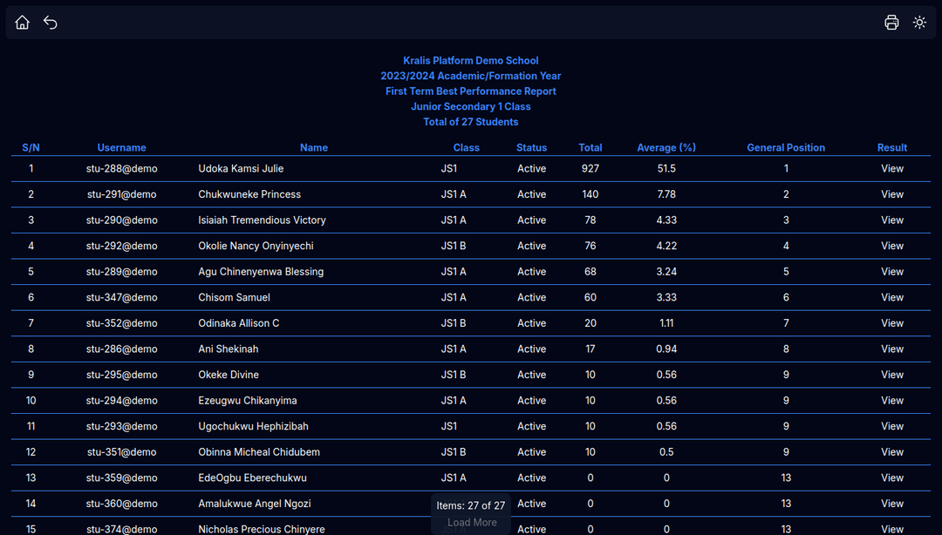Toggle light mode with the sun icon

pyautogui.click(x=919, y=22)
